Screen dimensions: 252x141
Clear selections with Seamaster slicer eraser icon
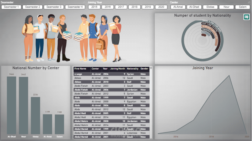click(84, 2)
